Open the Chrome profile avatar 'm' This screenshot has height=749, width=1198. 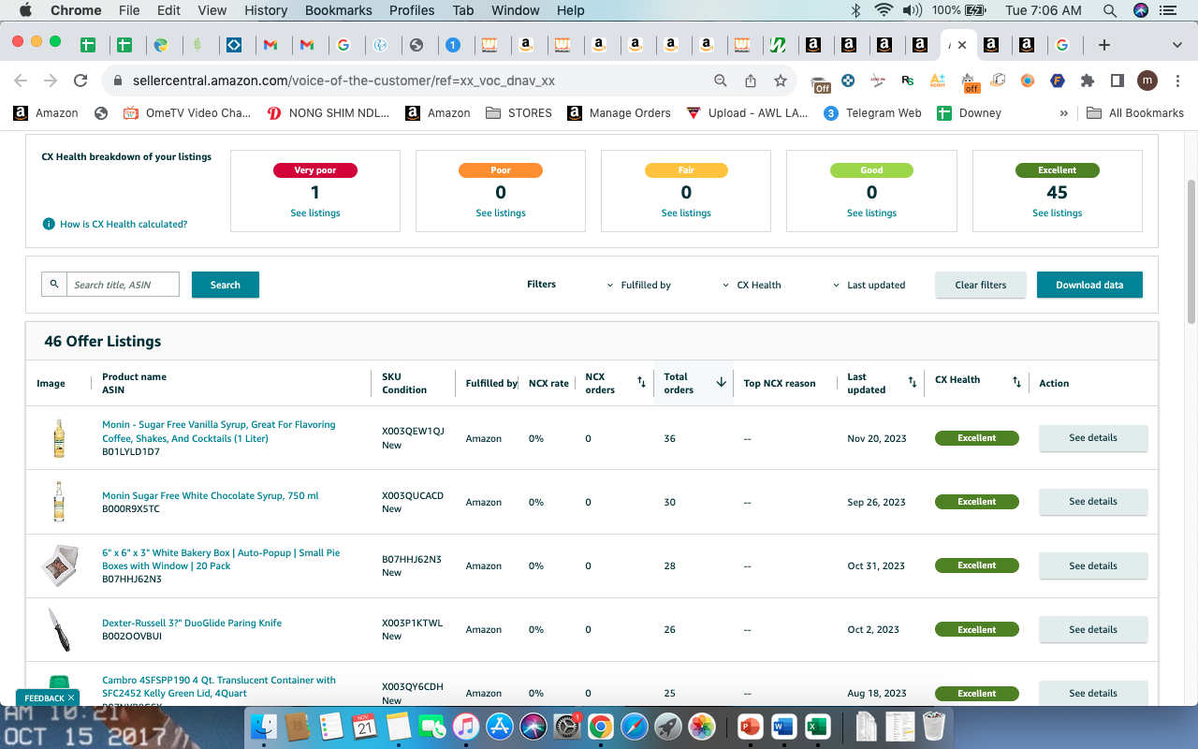[1147, 81]
